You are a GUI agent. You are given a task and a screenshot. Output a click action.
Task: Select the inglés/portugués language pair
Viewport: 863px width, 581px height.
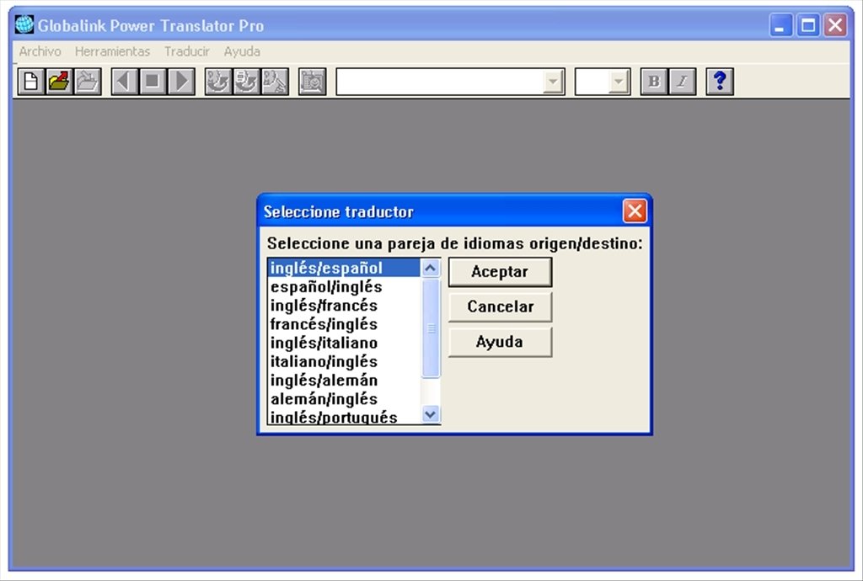click(345, 417)
